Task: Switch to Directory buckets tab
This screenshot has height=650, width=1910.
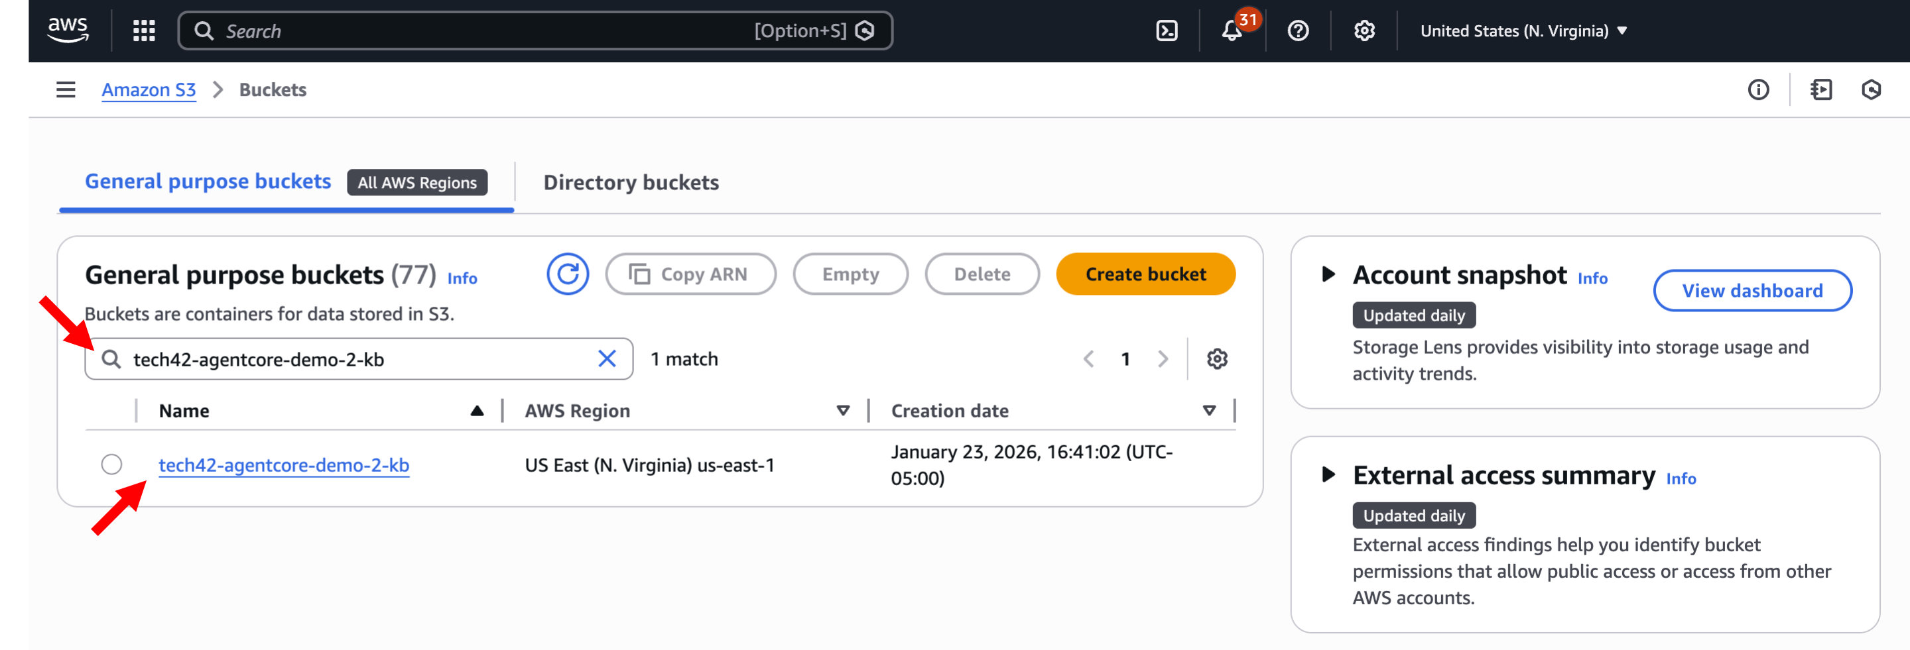Action: 631,182
